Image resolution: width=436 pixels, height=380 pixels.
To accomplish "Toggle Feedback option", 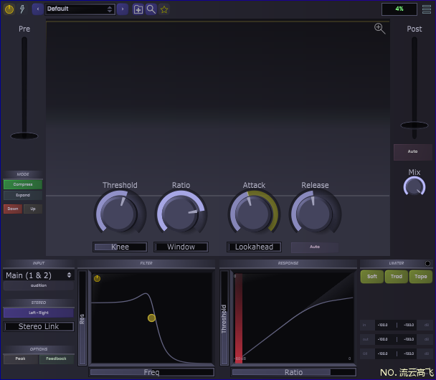I will point(57,359).
